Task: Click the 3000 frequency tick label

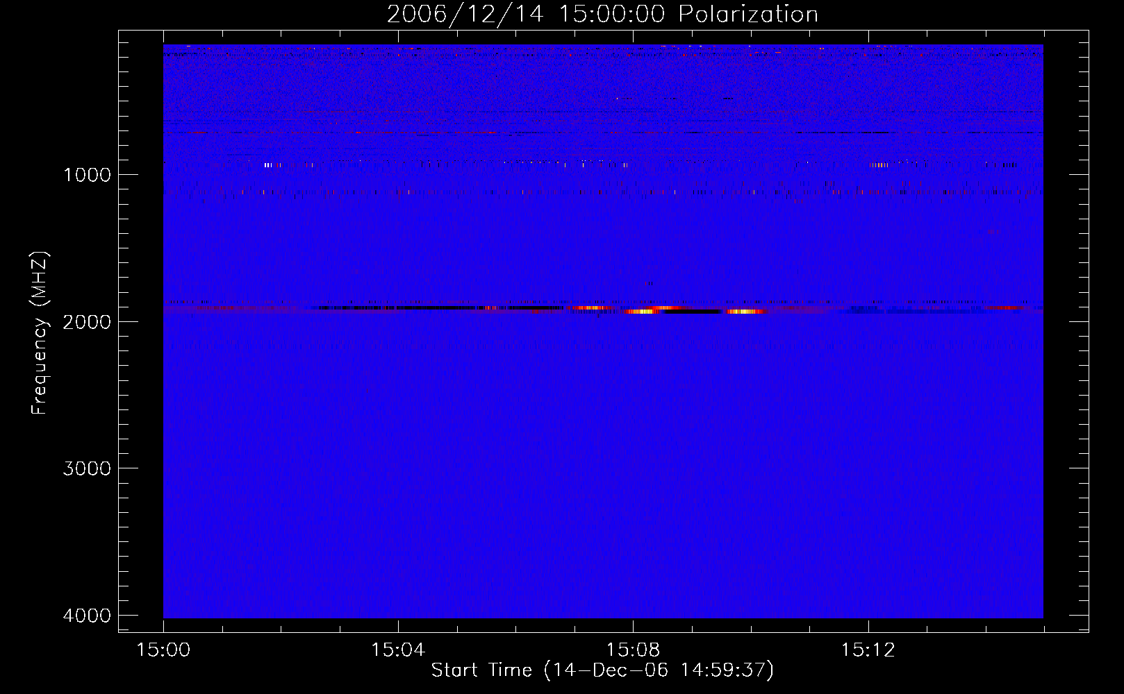Action: pos(87,468)
